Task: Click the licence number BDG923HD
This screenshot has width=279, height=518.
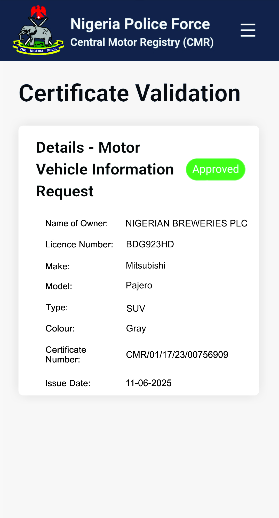Action: (150, 244)
